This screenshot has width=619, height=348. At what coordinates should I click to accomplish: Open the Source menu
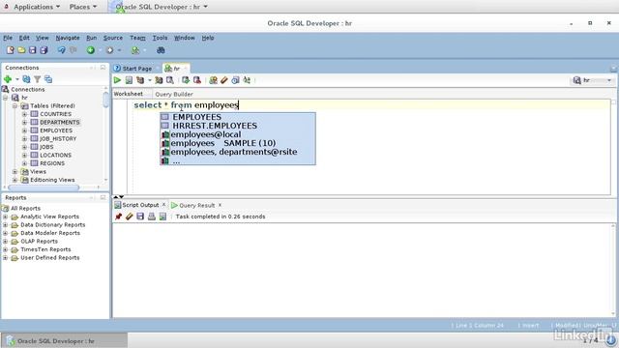pyautogui.click(x=113, y=38)
